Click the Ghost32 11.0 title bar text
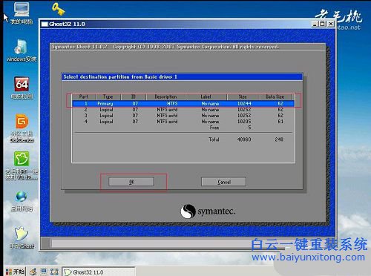Screen dimensions: 371x276 (x=67, y=24)
